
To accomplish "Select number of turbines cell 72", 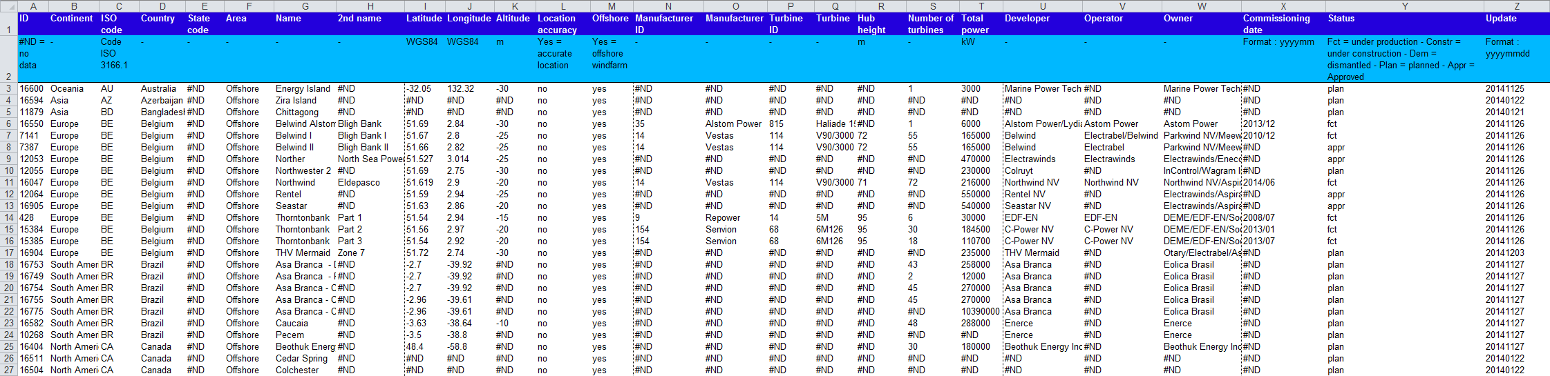I will click(x=932, y=183).
